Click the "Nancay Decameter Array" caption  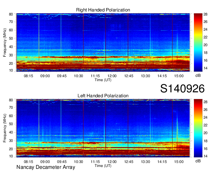click(46, 167)
